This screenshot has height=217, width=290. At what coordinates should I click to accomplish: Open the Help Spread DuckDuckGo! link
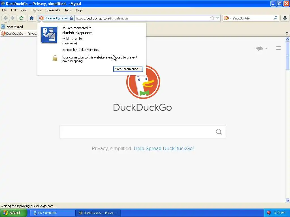click(x=164, y=148)
